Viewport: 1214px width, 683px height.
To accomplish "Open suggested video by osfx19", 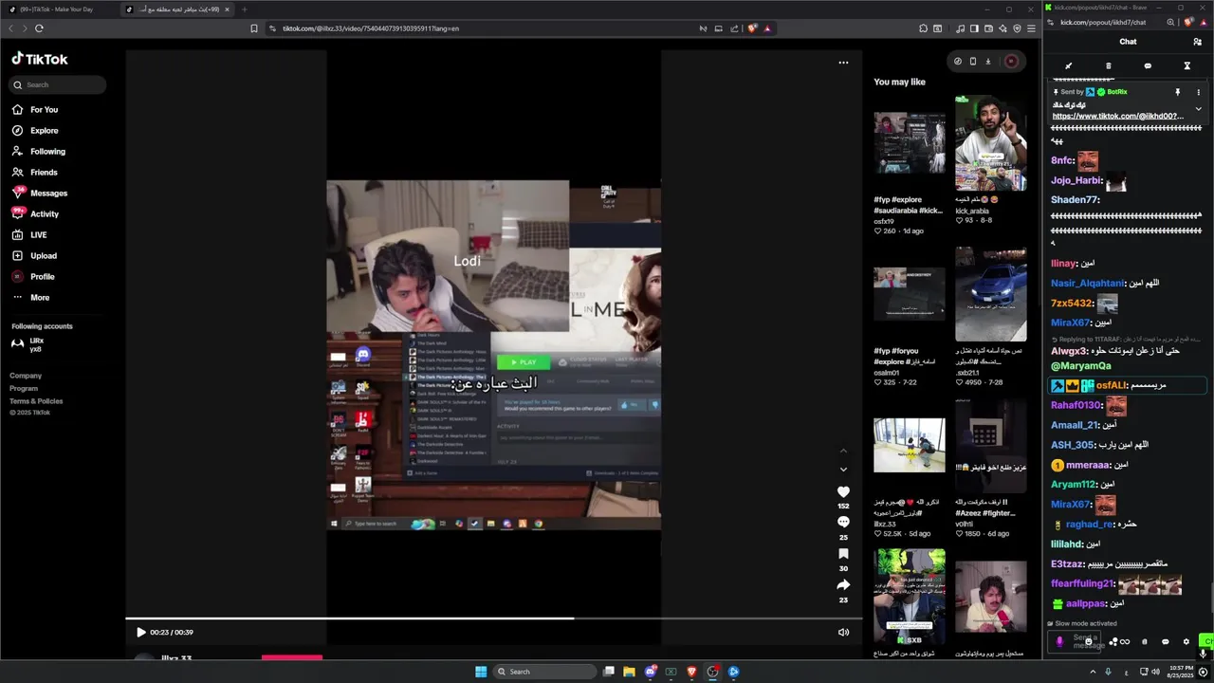I will (x=910, y=143).
